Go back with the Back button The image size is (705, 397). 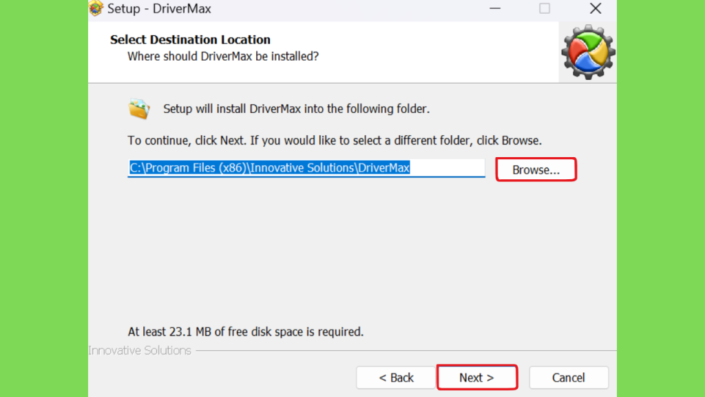(x=396, y=377)
